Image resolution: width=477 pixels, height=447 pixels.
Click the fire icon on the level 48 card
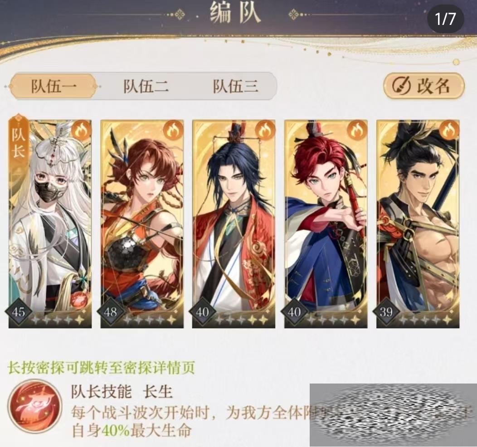click(x=173, y=131)
